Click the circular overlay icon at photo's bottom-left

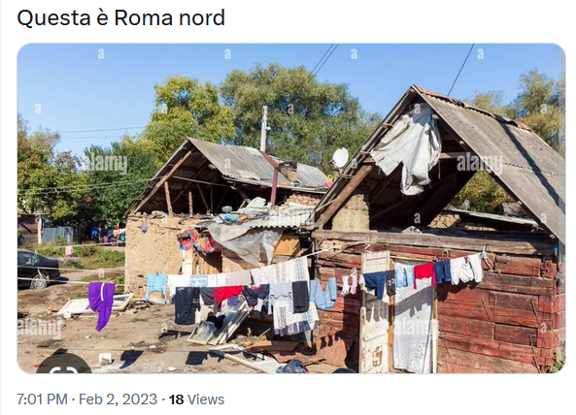coord(64,364)
